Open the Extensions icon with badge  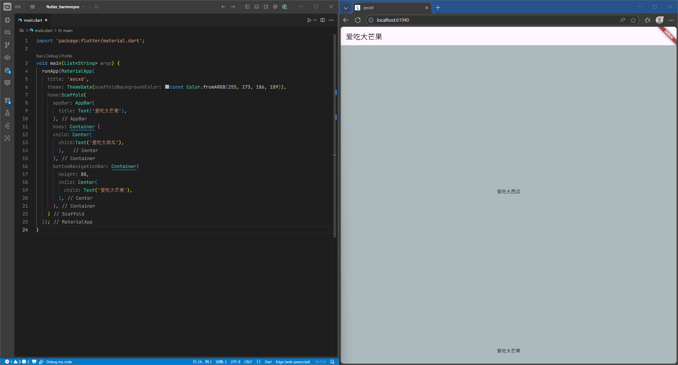point(7,101)
